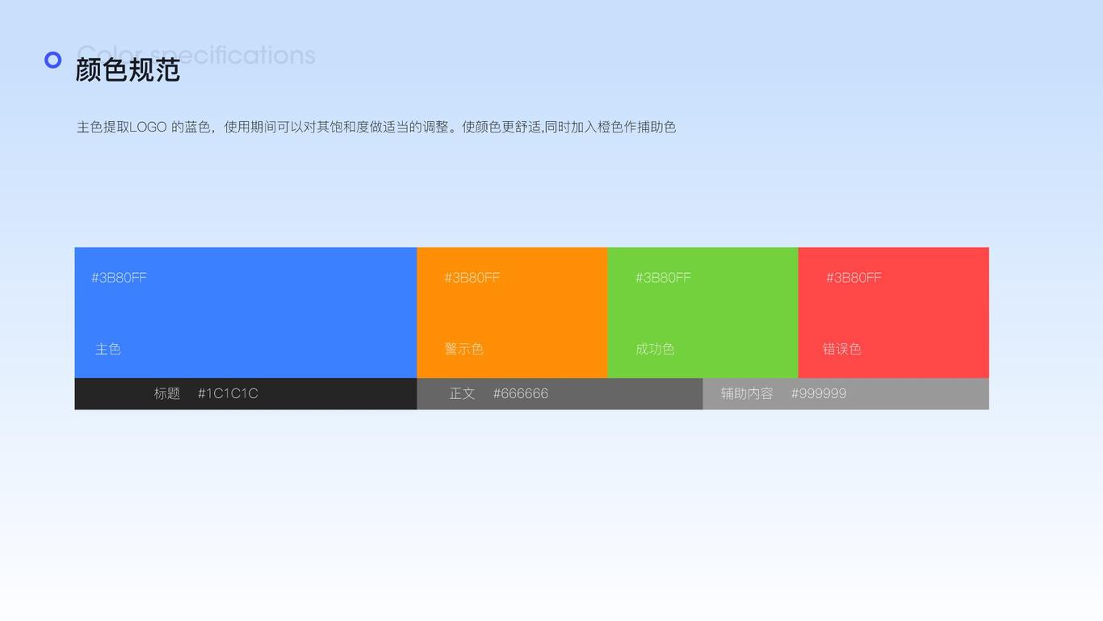Image resolution: width=1103 pixels, height=621 pixels.
Task: Click the #3B80FF code on green swatch
Action: pyautogui.click(x=663, y=278)
